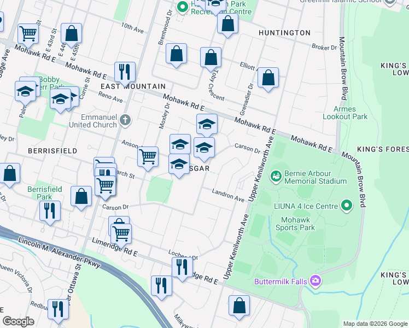Image resolution: width=409 pixels, height=328 pixels.
Task: Select the LIUNA 4 Ice Centre pin
Action: 347,206
